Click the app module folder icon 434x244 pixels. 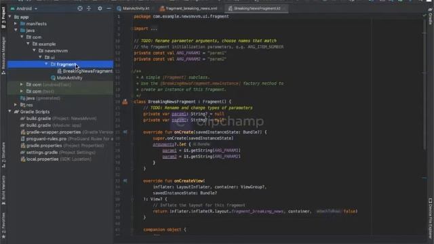coord(16,17)
